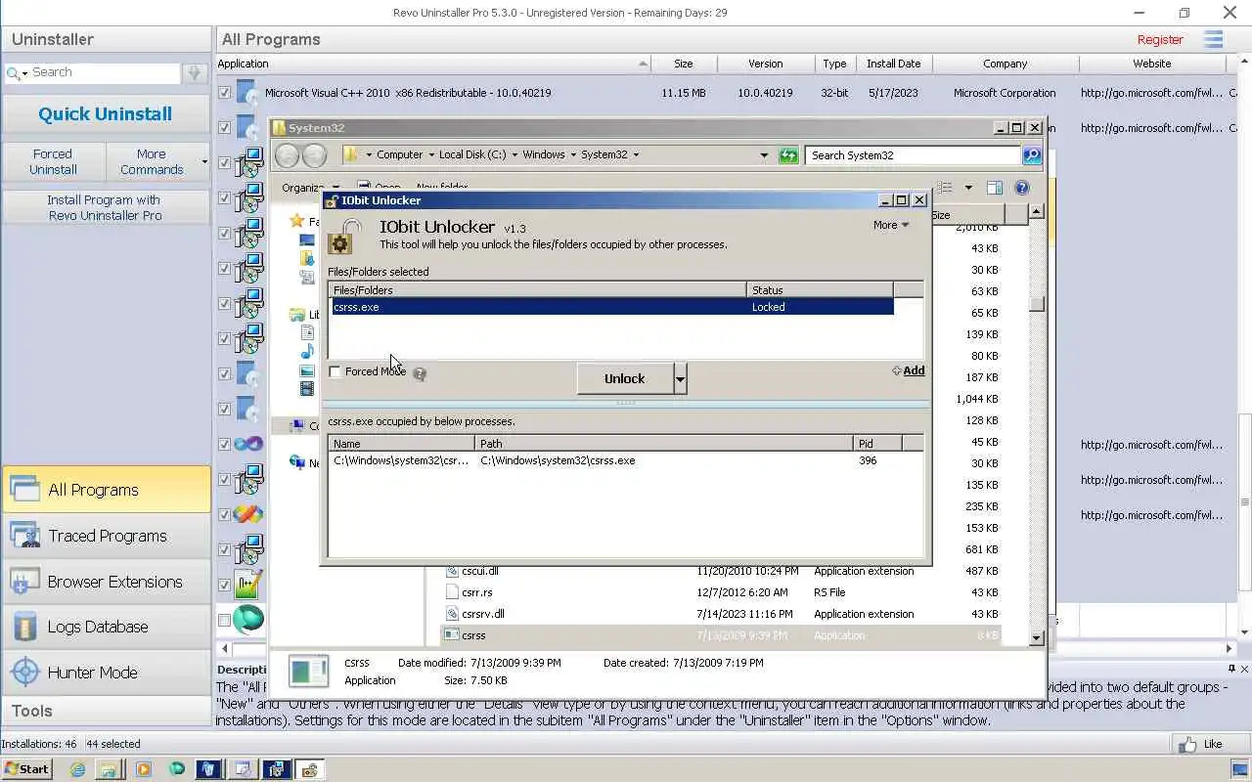The height and width of the screenshot is (782, 1252).
Task: Toggle checkbox beside the colorful pinwheel program
Action: coord(225,514)
